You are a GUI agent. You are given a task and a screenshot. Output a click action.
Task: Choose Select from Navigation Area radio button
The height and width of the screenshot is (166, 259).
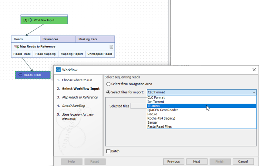click(x=108, y=84)
